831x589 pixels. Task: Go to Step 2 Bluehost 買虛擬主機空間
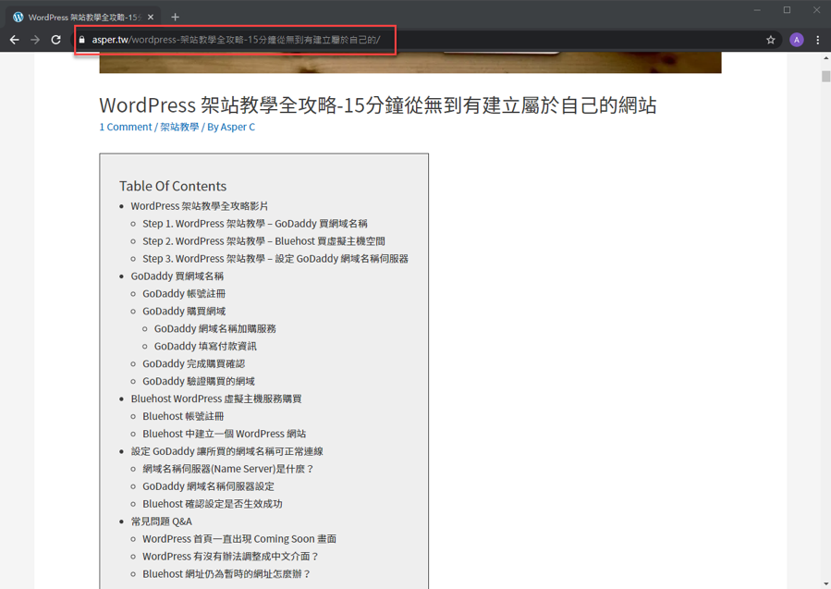point(263,241)
